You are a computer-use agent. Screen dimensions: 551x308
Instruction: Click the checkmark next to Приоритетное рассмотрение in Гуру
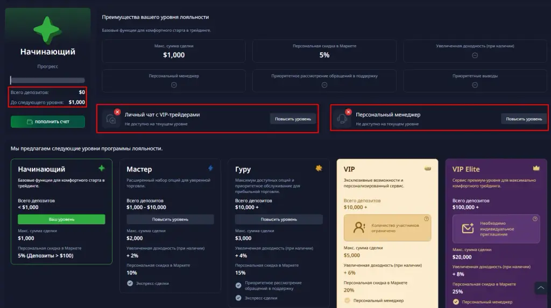pos(238,285)
